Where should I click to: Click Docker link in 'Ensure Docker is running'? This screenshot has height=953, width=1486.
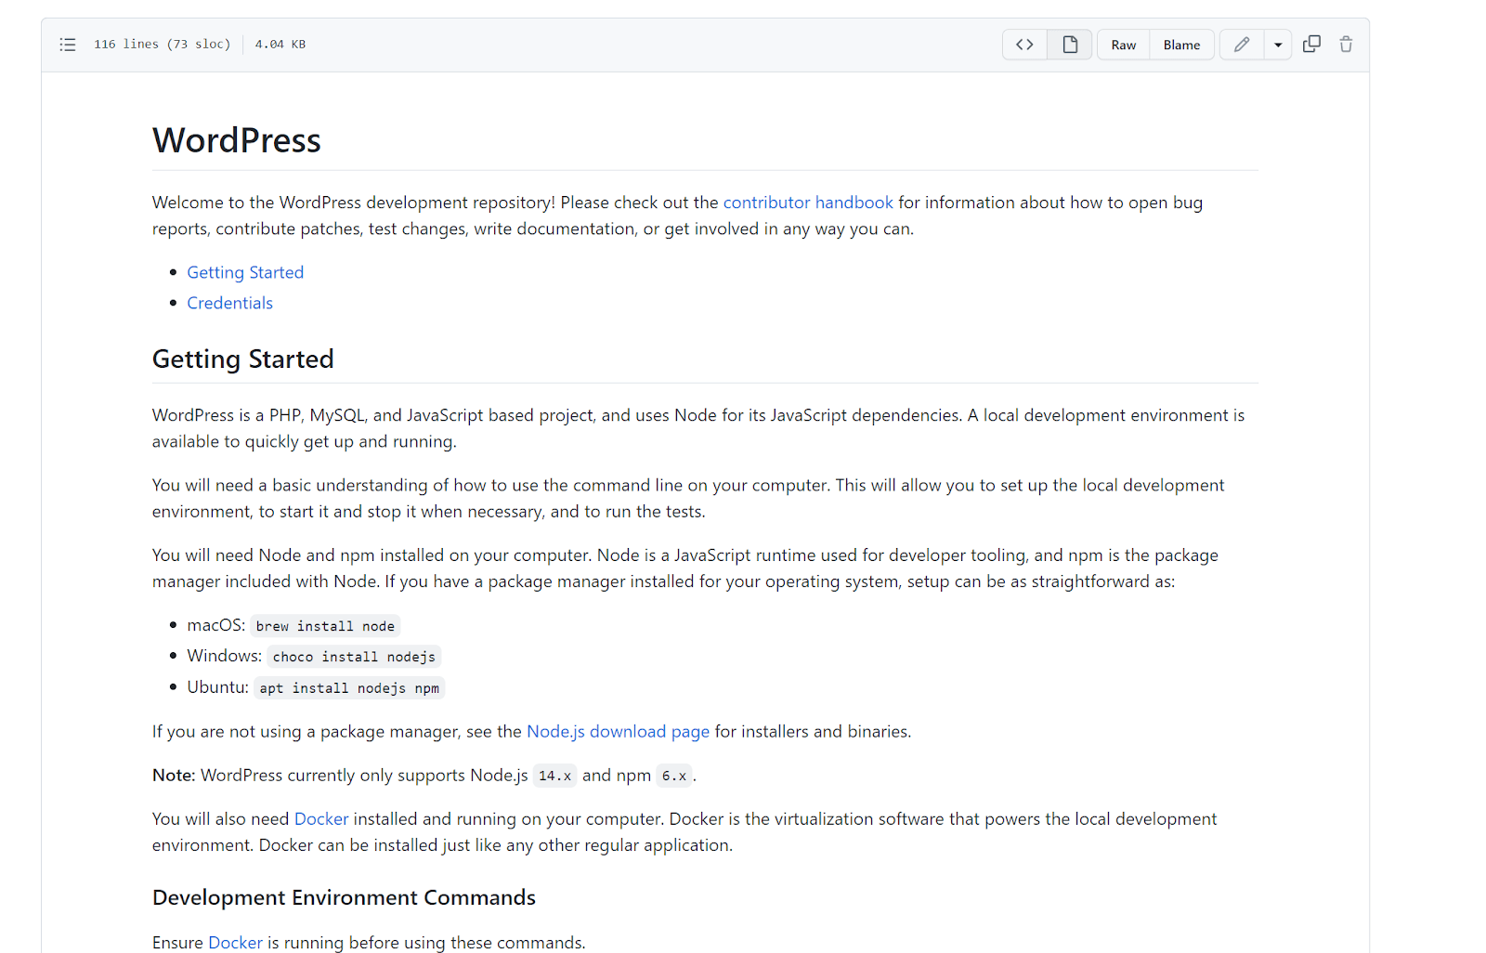tap(235, 943)
